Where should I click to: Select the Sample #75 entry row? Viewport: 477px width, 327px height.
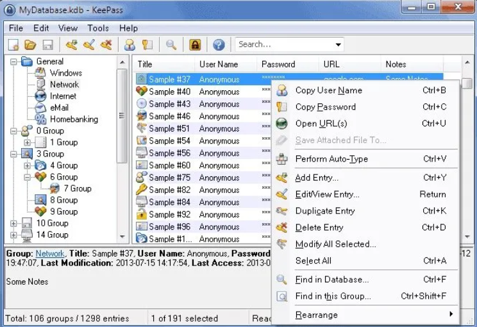pyautogui.click(x=203, y=178)
